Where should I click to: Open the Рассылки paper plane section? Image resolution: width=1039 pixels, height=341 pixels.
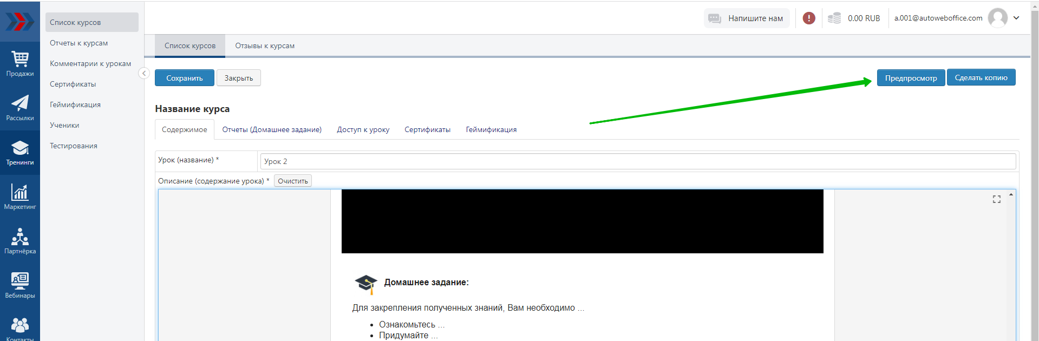click(20, 108)
